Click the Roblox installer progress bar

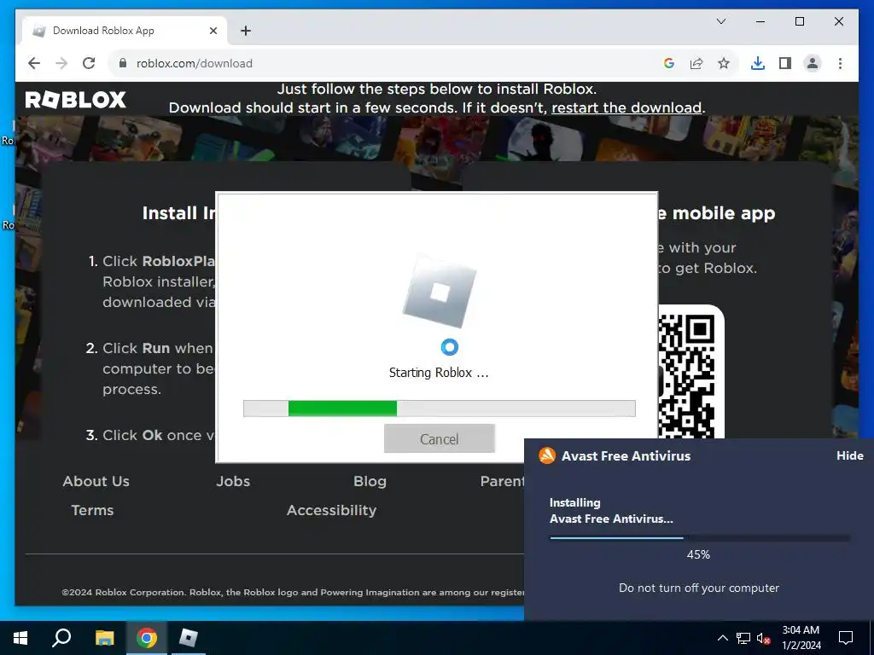440,409
